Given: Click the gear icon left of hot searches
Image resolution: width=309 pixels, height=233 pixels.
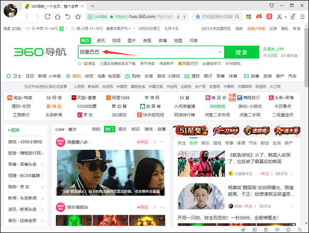Looking at the screenshot, I should (x=80, y=64).
